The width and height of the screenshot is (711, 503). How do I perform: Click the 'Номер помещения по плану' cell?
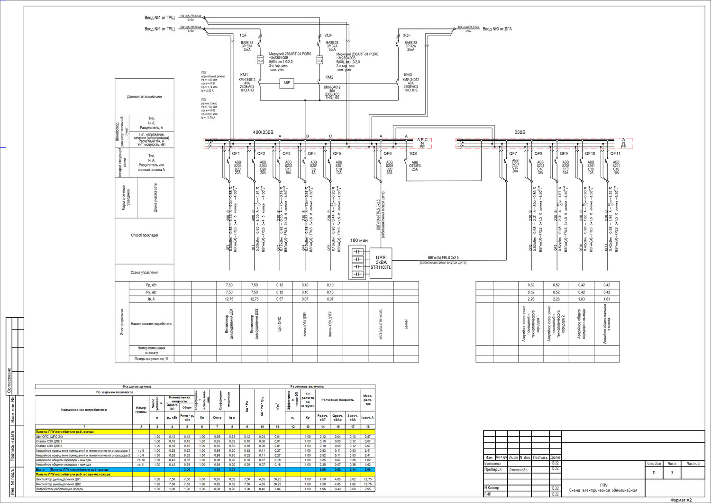tap(151, 350)
